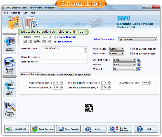Click the bottom Help button
The width and height of the screenshot is (162, 137).
(x=146, y=129)
